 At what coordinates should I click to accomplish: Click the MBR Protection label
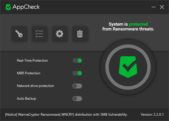(x=28, y=73)
